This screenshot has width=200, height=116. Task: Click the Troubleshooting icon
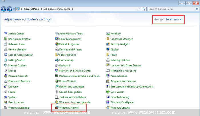(x=108, y=97)
